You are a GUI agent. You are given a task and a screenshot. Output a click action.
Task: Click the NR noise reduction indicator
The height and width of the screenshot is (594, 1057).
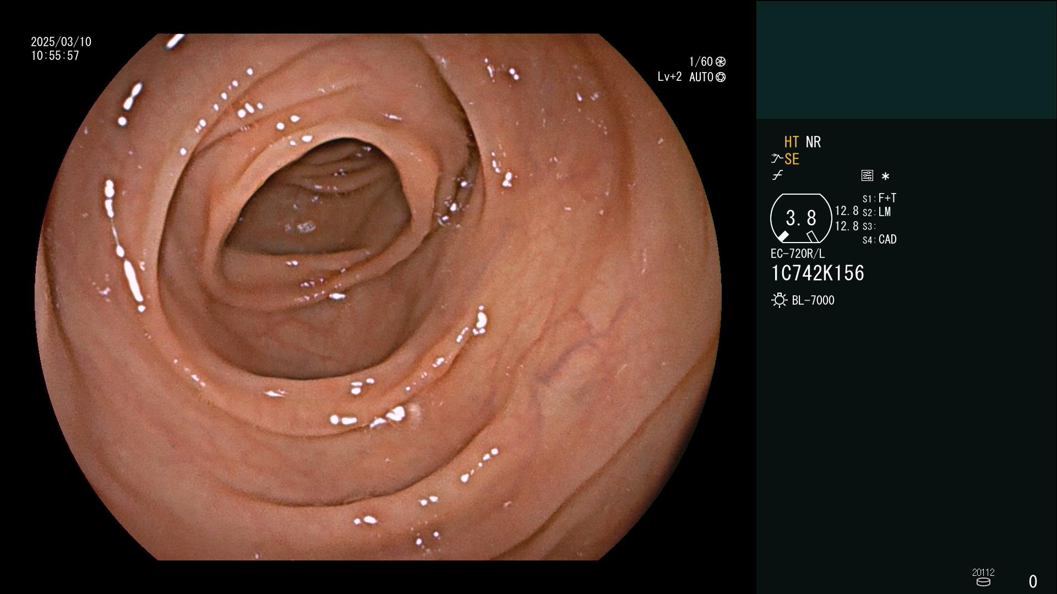click(813, 142)
